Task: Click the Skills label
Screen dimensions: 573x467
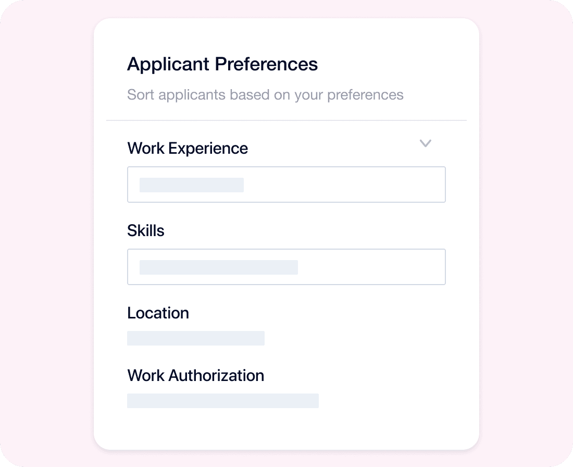Action: pyautogui.click(x=146, y=230)
